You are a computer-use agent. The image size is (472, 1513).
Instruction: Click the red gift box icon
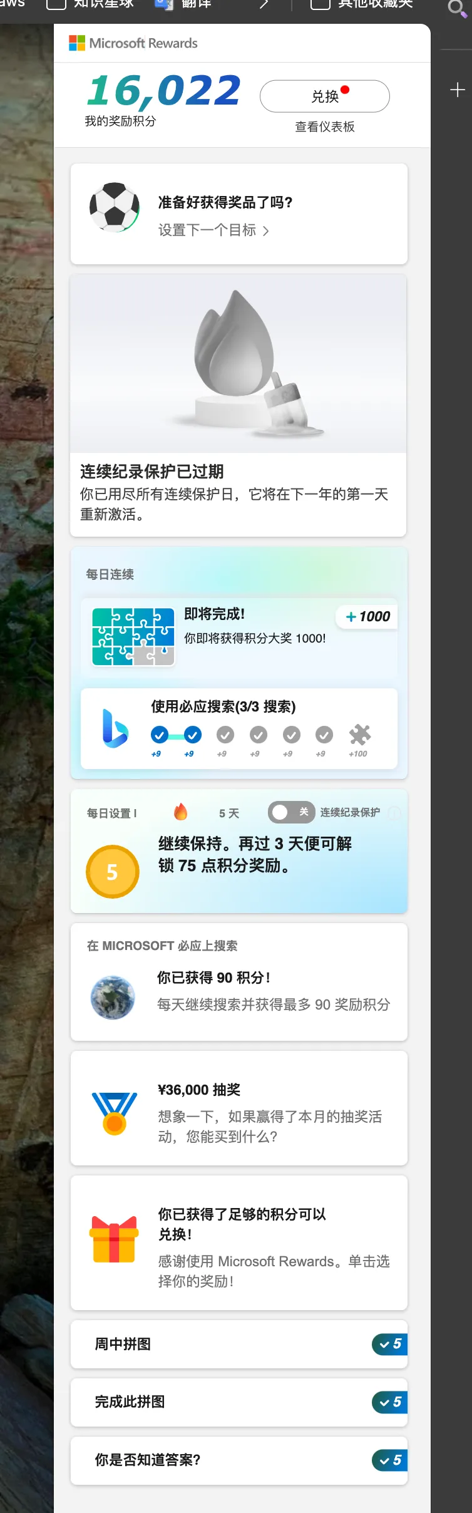(x=114, y=1239)
